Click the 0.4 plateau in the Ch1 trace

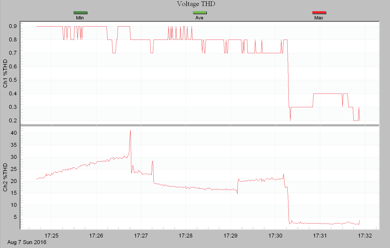pos(328,94)
